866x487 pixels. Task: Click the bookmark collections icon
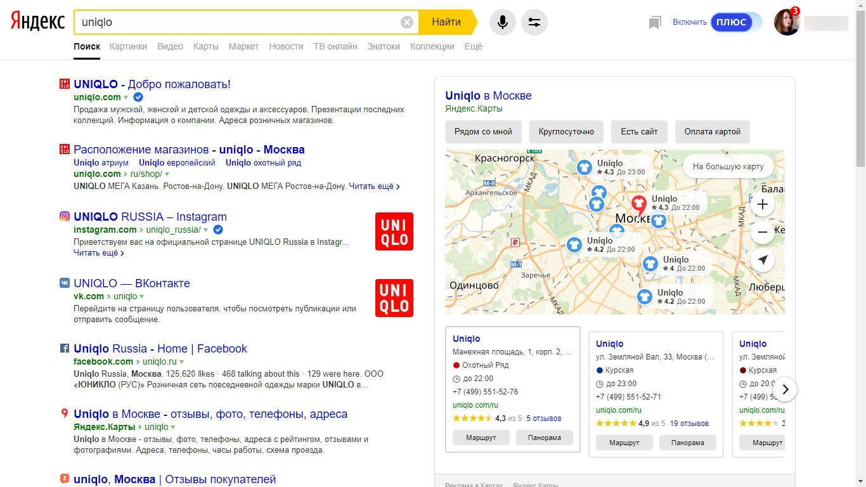[655, 23]
